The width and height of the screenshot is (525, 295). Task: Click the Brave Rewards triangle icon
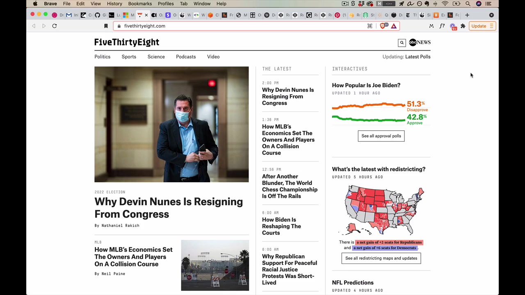pos(394,26)
